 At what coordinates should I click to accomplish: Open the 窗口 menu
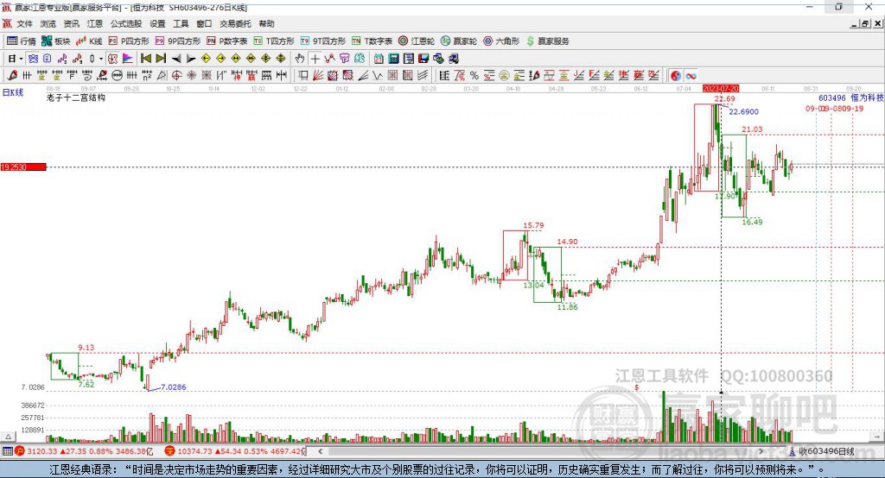(204, 23)
